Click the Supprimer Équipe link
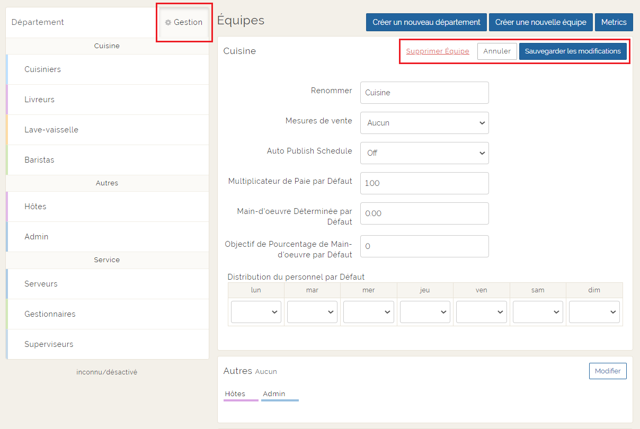 tap(438, 51)
